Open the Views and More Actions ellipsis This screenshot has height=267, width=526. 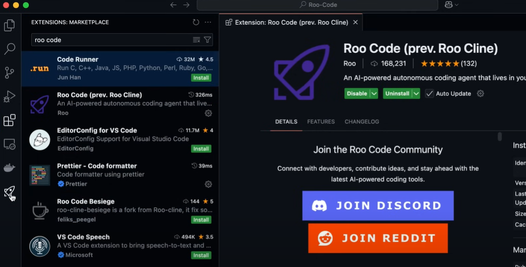pos(208,22)
